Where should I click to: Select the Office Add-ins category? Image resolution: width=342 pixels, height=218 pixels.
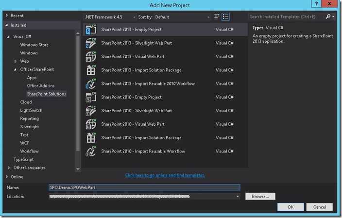tap(41, 85)
